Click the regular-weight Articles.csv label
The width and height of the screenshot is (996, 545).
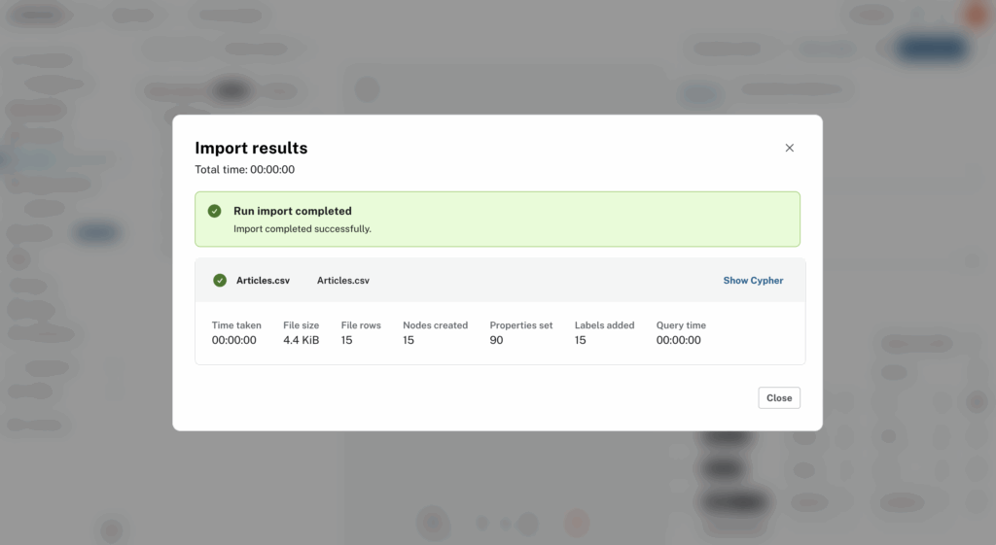tap(343, 281)
